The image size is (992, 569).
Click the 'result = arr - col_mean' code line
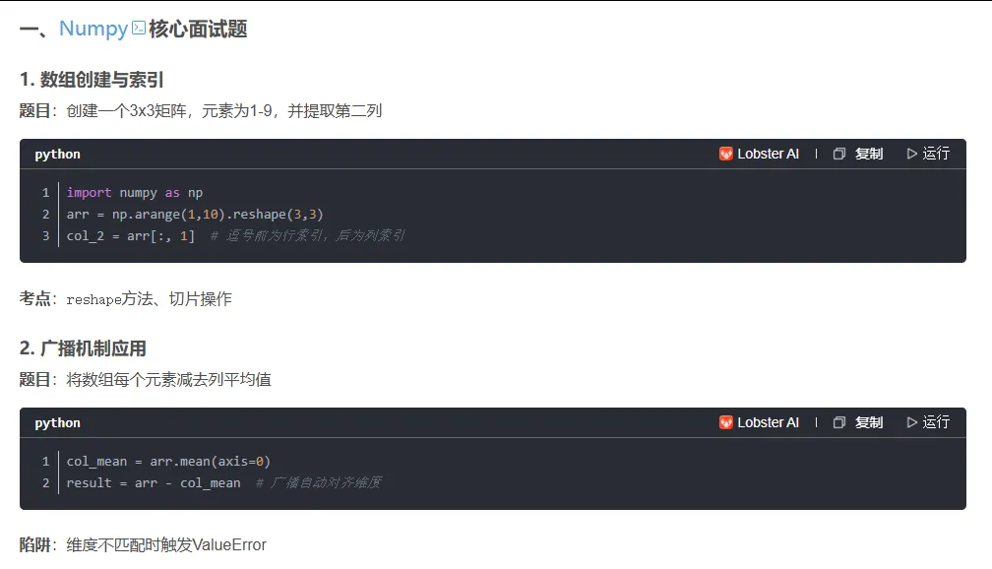(154, 483)
